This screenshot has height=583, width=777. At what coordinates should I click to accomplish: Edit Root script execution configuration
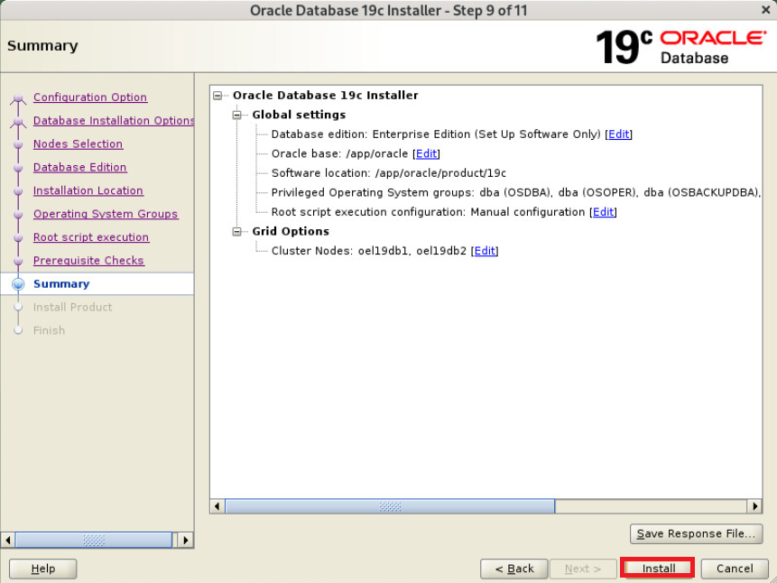tap(603, 212)
